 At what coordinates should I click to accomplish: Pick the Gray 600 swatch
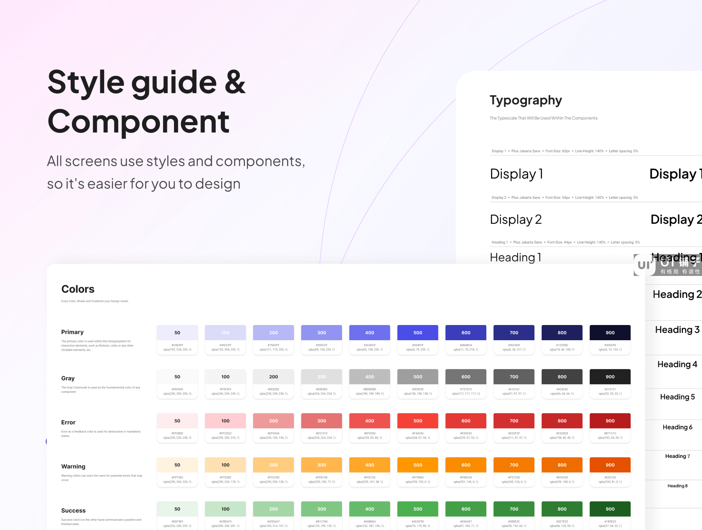pyautogui.click(x=466, y=383)
